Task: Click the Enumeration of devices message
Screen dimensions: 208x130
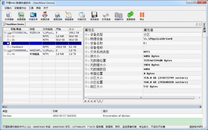Action: 116,116
